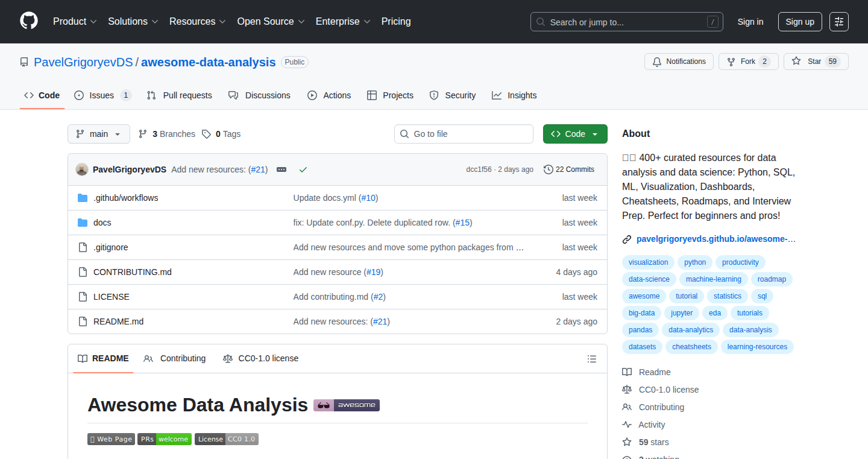Click the PRs welcome badge

(165, 439)
